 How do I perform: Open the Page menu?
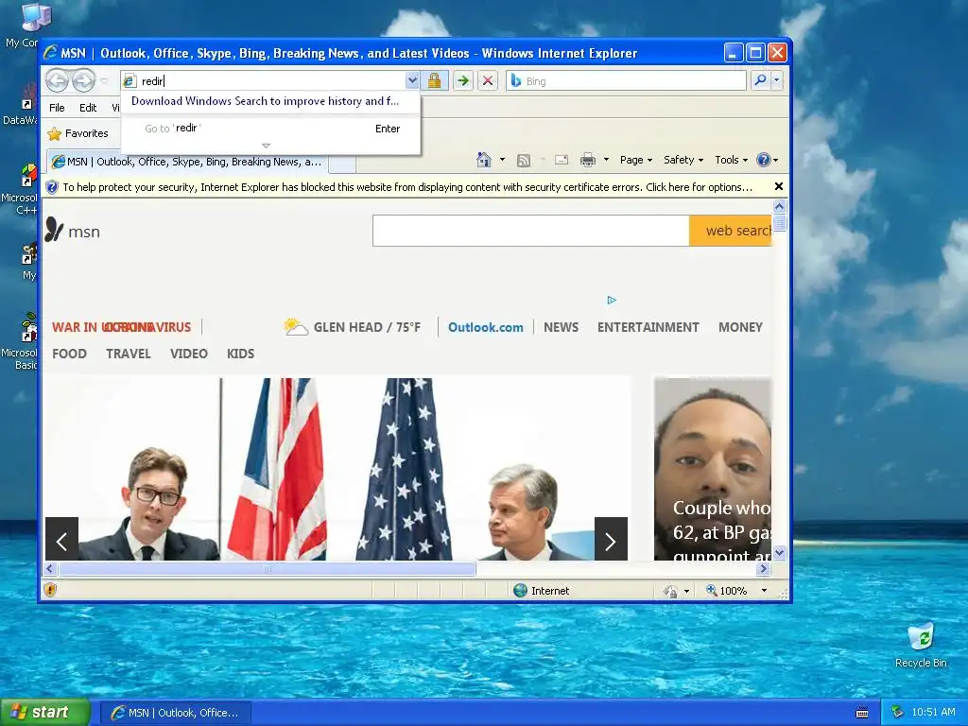[636, 160]
